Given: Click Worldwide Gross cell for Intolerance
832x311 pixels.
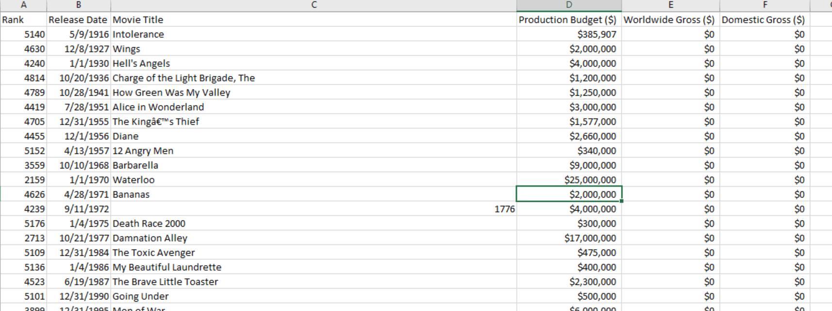Looking at the screenshot, I should pyautogui.click(x=670, y=34).
